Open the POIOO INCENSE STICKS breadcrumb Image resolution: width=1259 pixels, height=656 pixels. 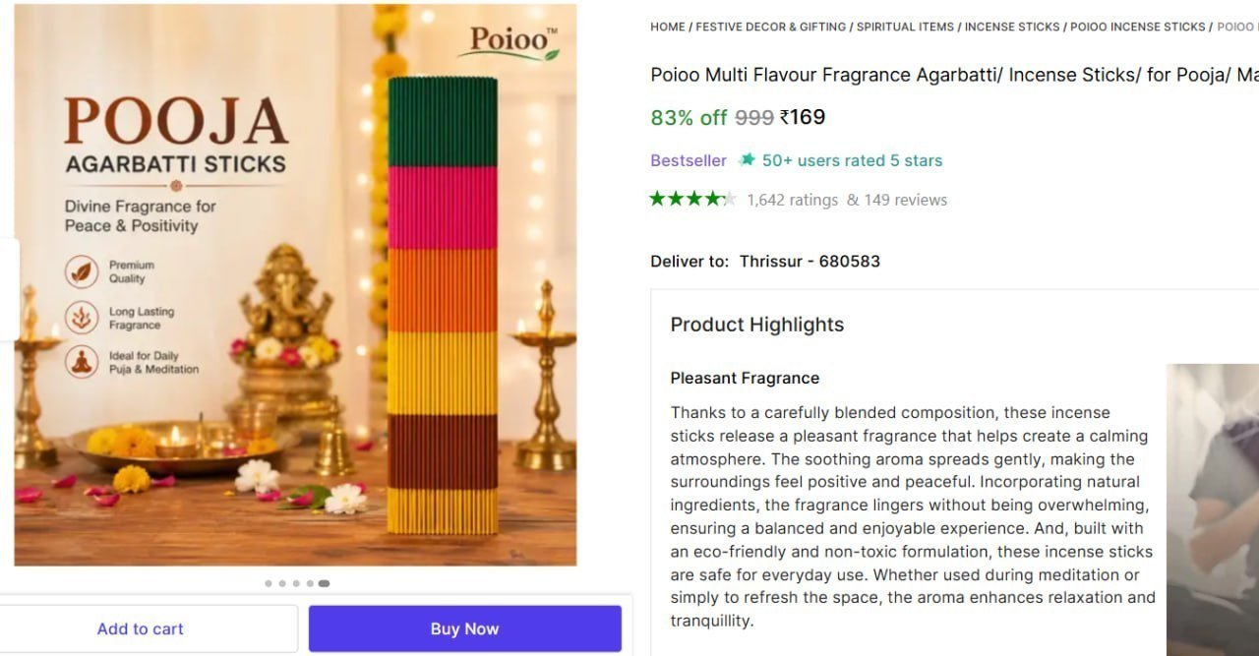click(1138, 28)
